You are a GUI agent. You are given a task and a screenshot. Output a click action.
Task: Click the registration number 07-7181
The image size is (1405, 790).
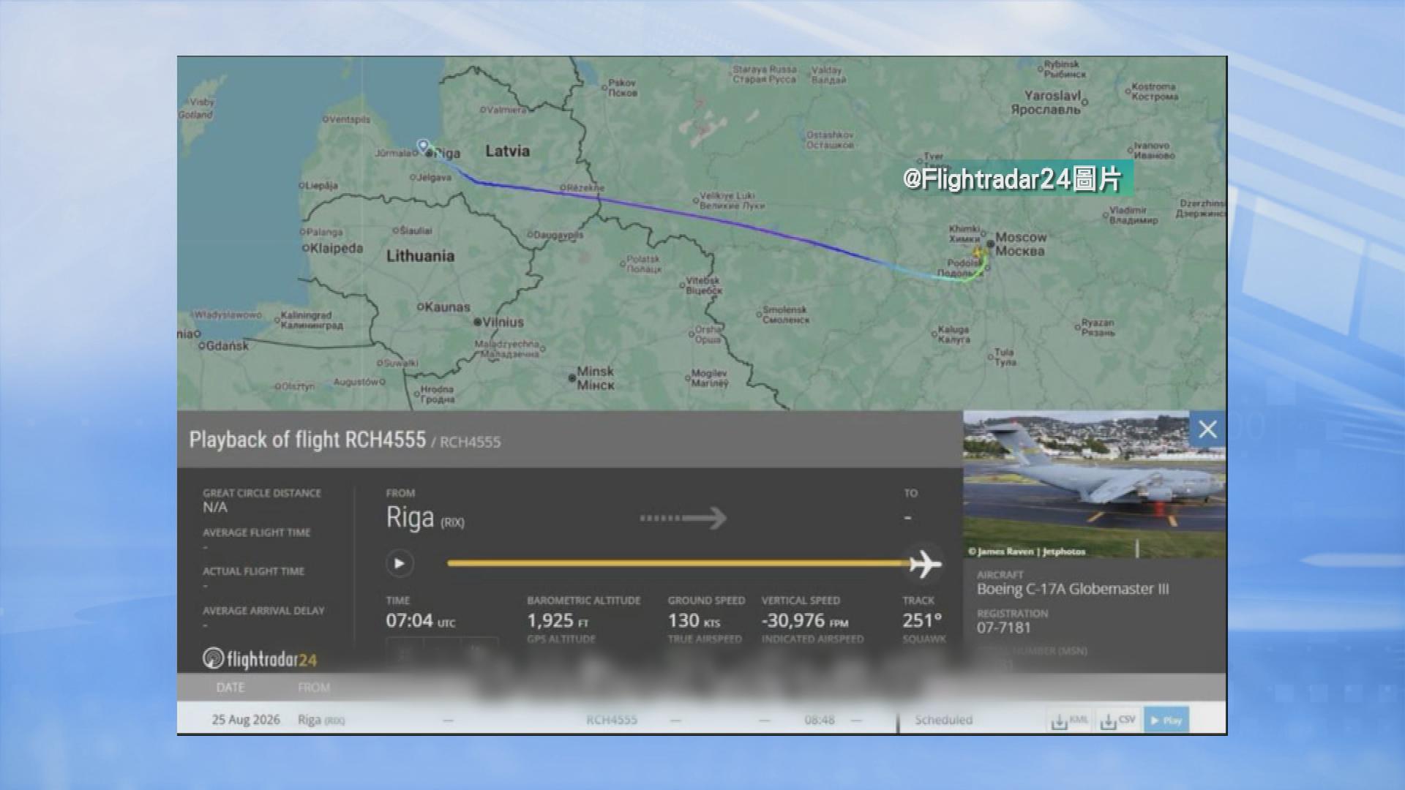(1003, 628)
